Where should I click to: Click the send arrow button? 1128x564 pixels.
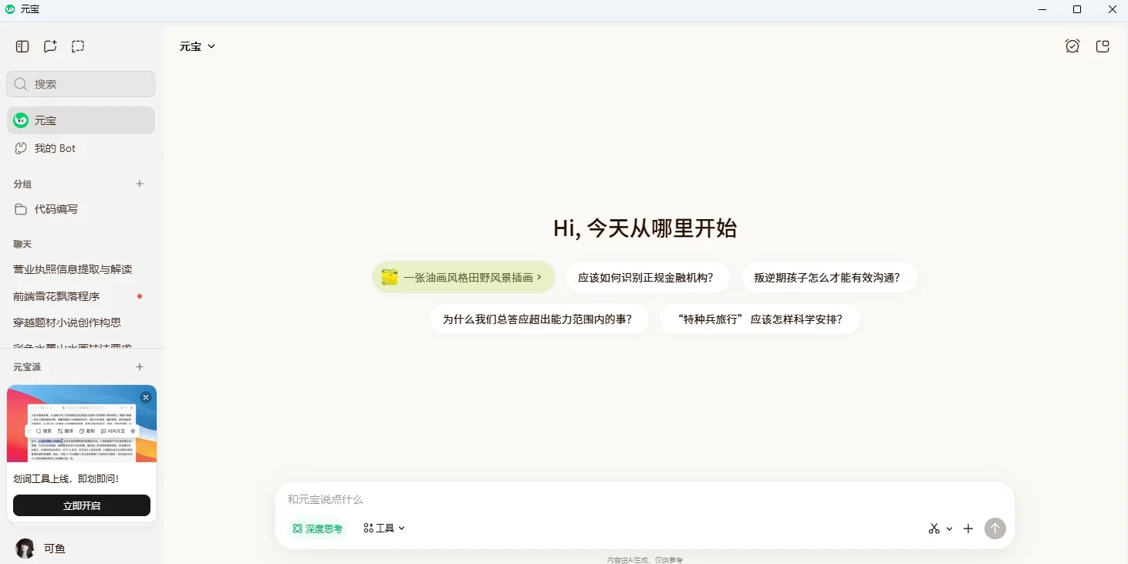pyautogui.click(x=995, y=529)
